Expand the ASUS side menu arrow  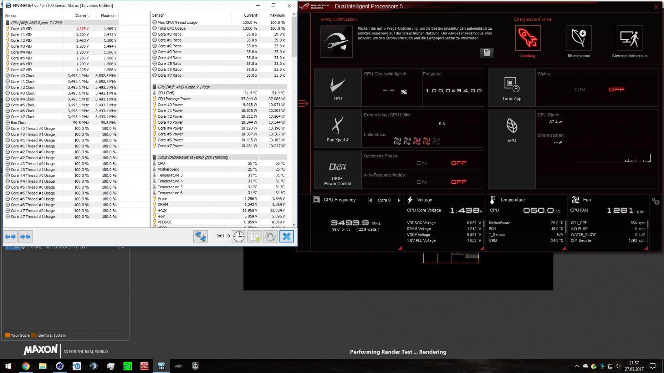(303, 103)
